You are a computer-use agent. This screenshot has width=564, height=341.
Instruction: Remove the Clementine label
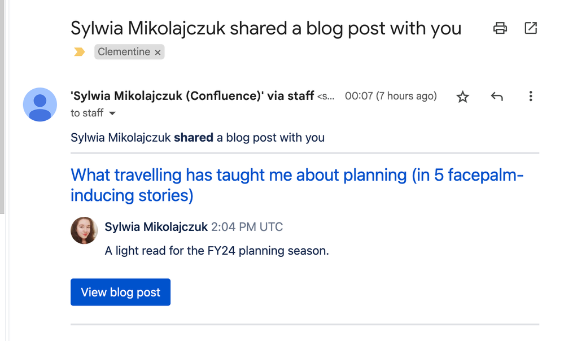(157, 51)
